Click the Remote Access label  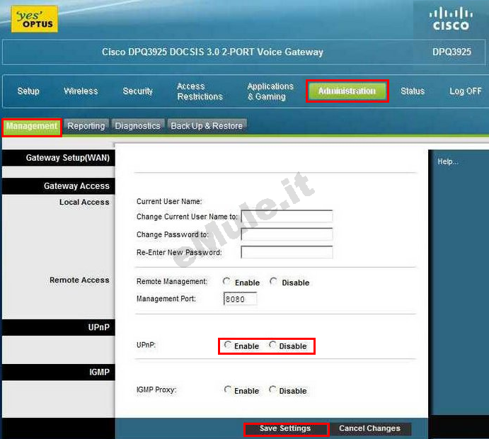pos(79,280)
